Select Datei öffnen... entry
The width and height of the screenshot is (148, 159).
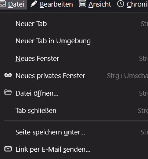(75, 93)
